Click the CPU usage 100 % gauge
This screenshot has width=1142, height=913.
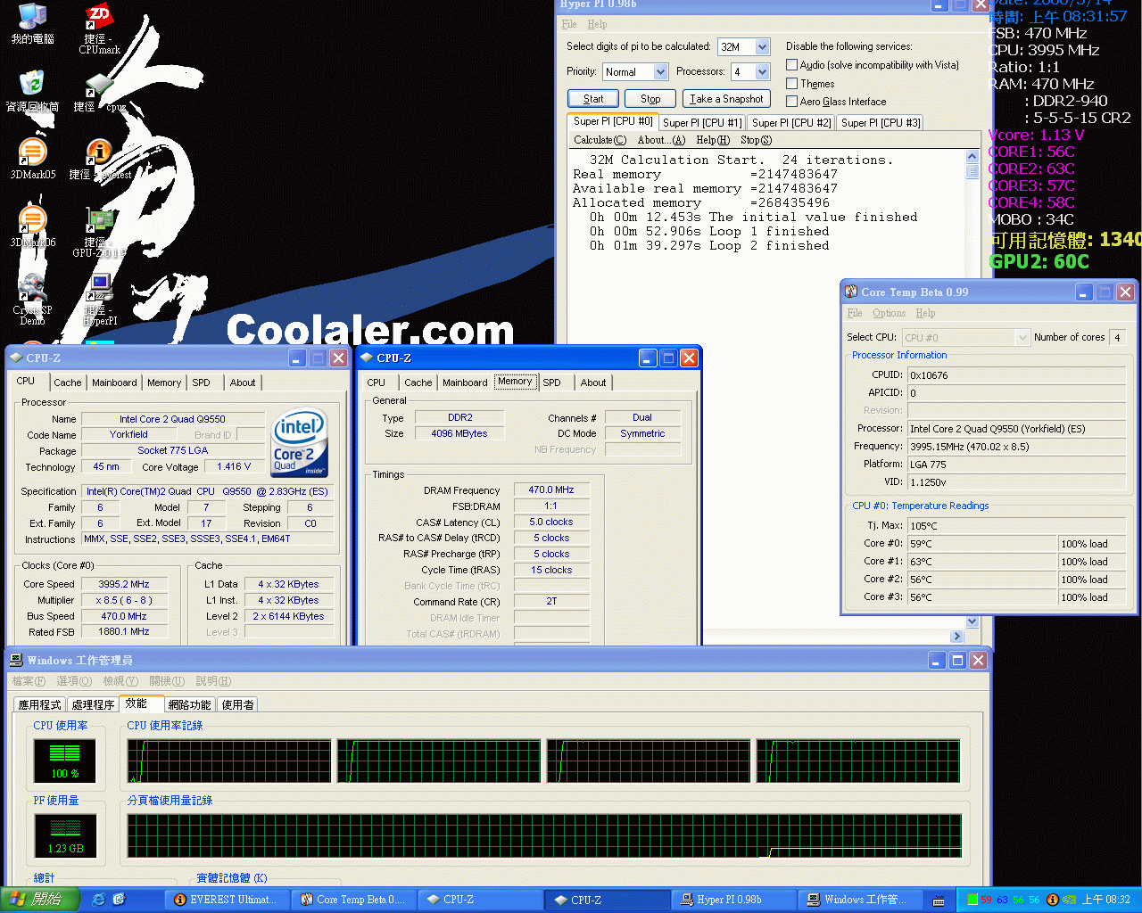pyautogui.click(x=65, y=762)
